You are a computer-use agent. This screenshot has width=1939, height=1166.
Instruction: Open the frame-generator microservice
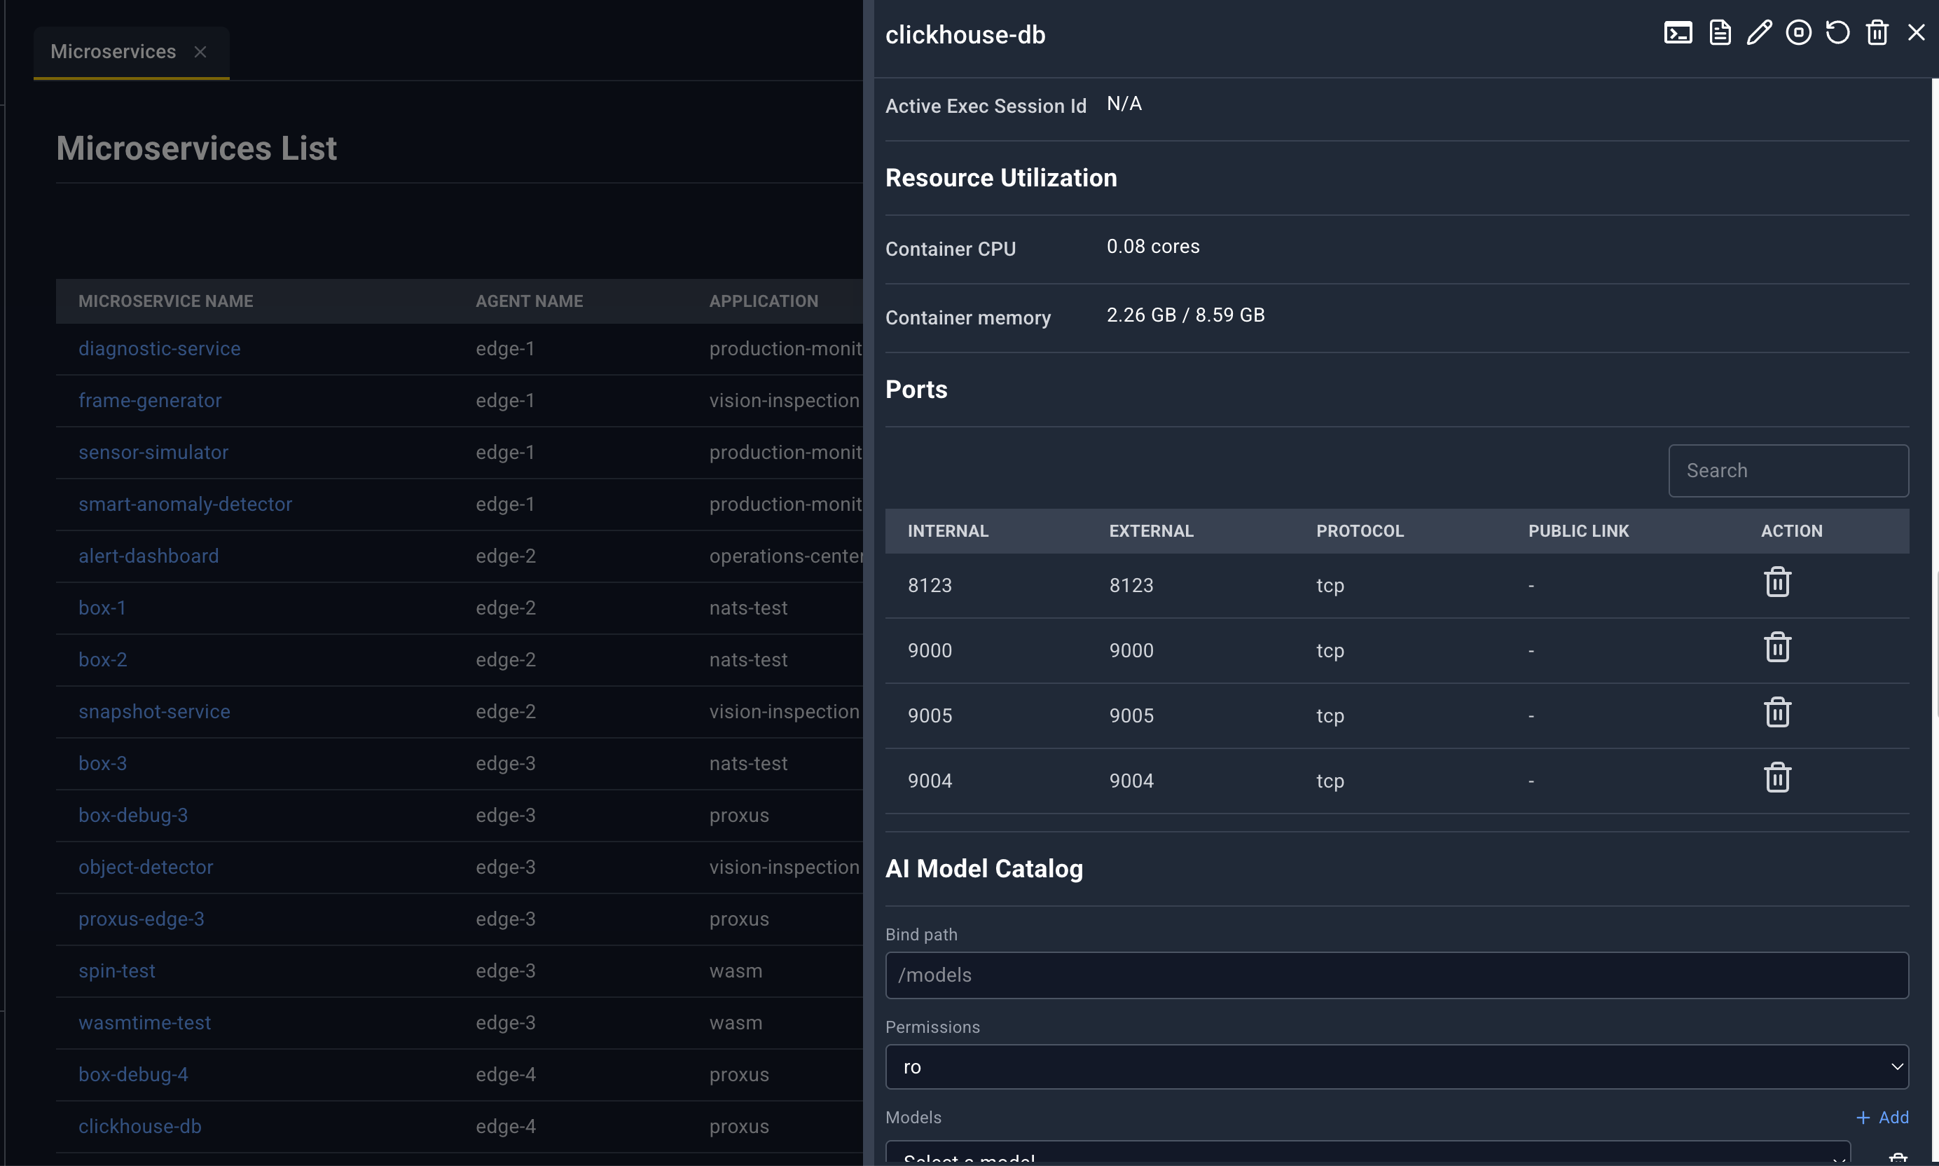[x=150, y=400]
